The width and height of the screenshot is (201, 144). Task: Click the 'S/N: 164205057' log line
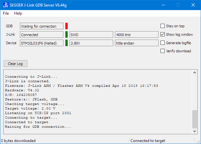pyautogui.click(x=21, y=95)
